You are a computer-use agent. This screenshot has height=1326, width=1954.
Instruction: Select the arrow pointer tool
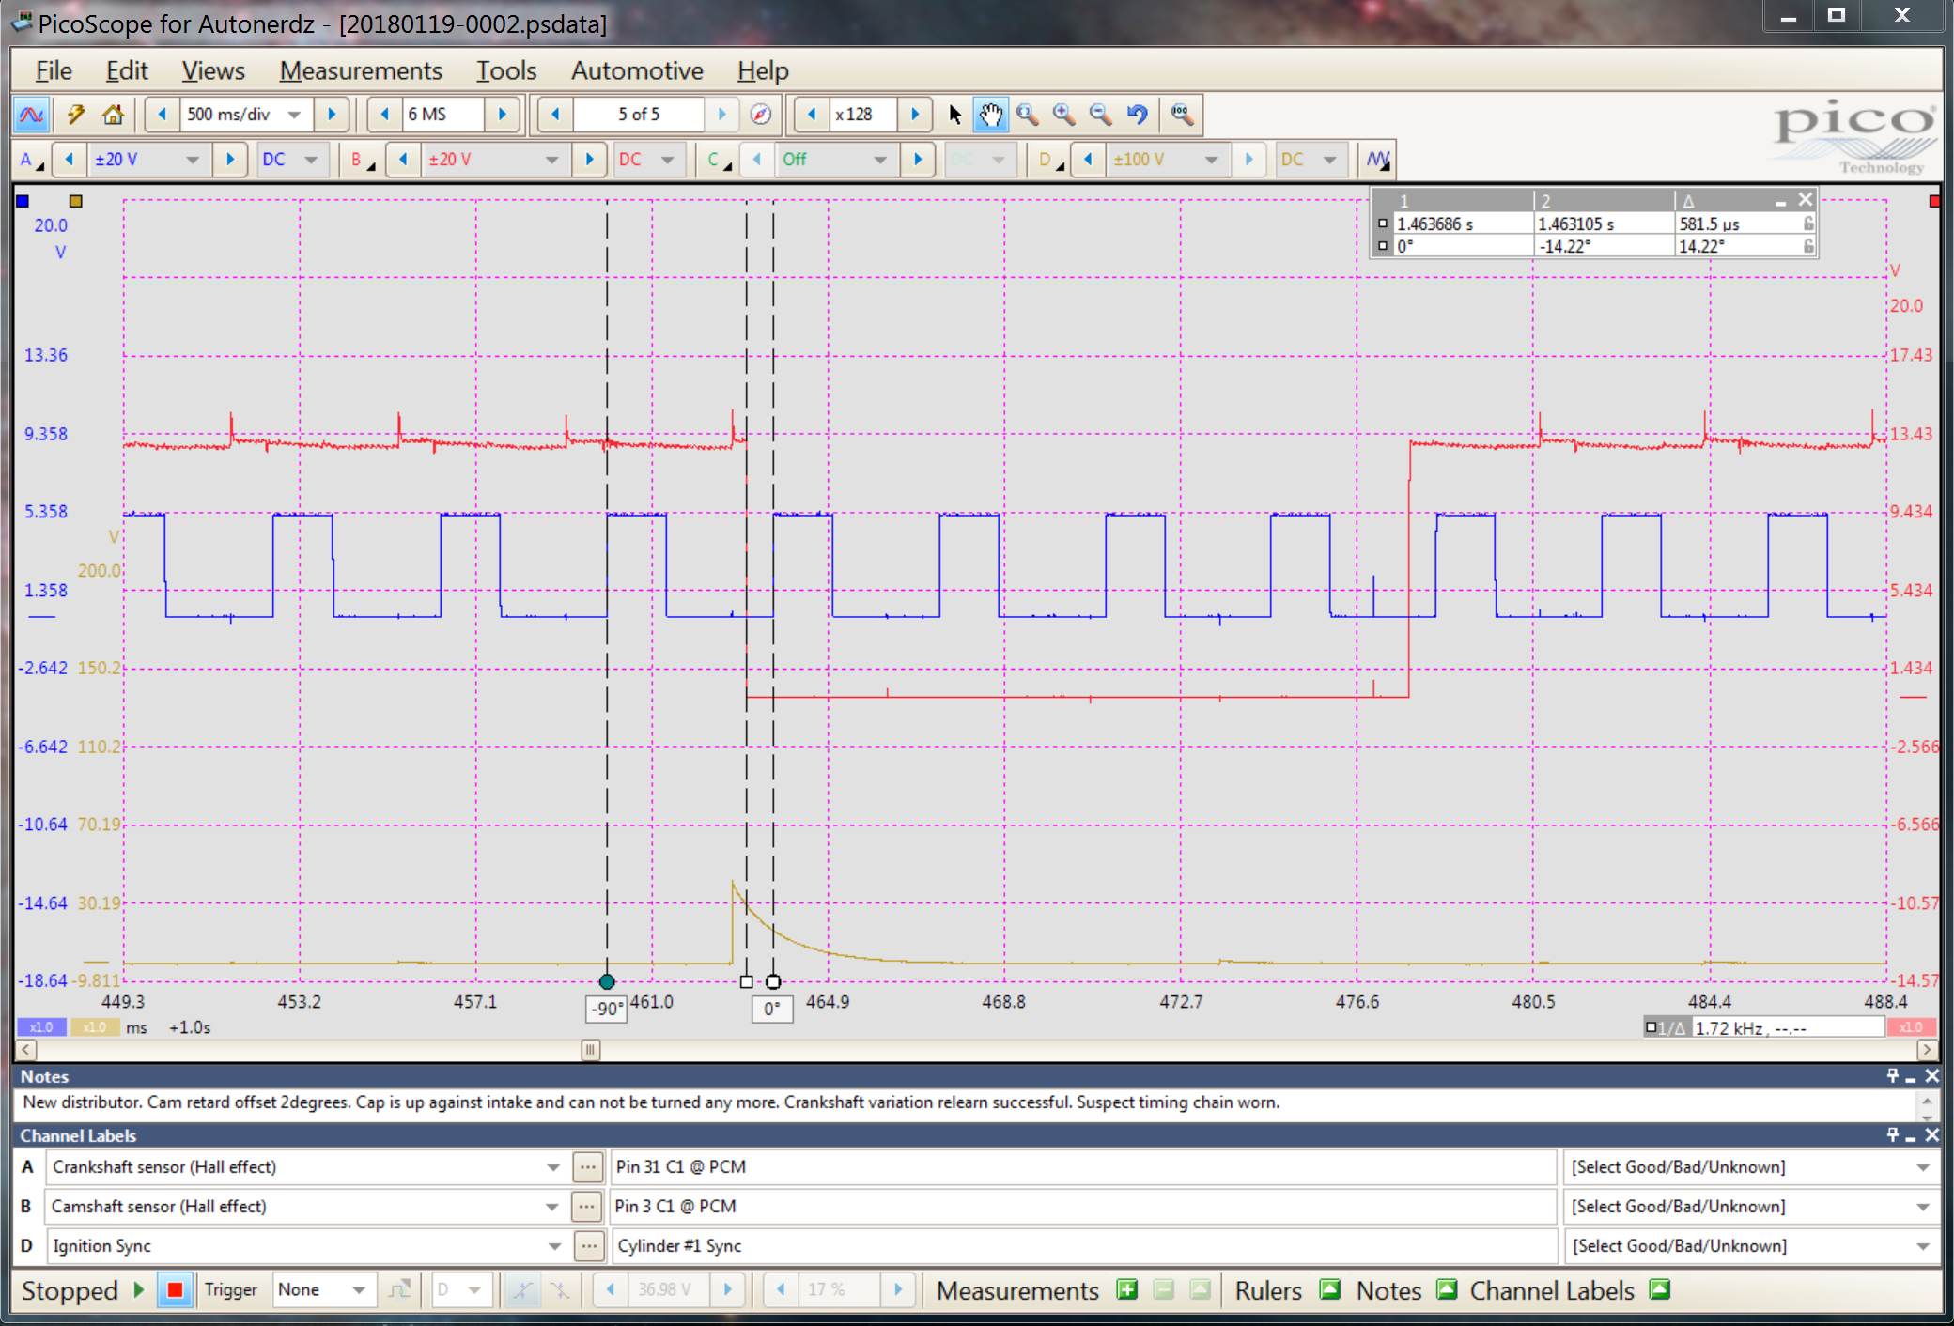pos(955,115)
